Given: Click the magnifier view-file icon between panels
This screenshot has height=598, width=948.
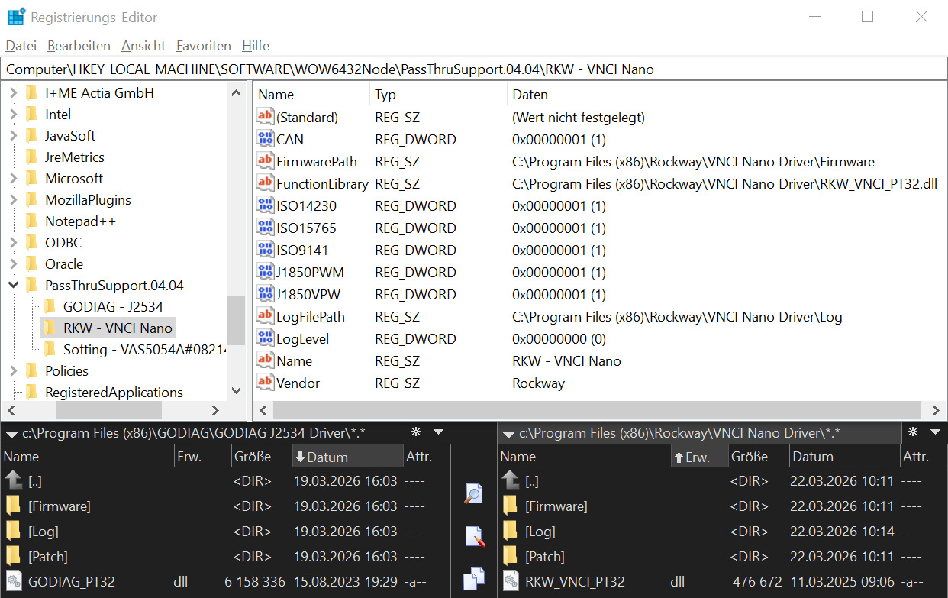Looking at the screenshot, I should [474, 493].
